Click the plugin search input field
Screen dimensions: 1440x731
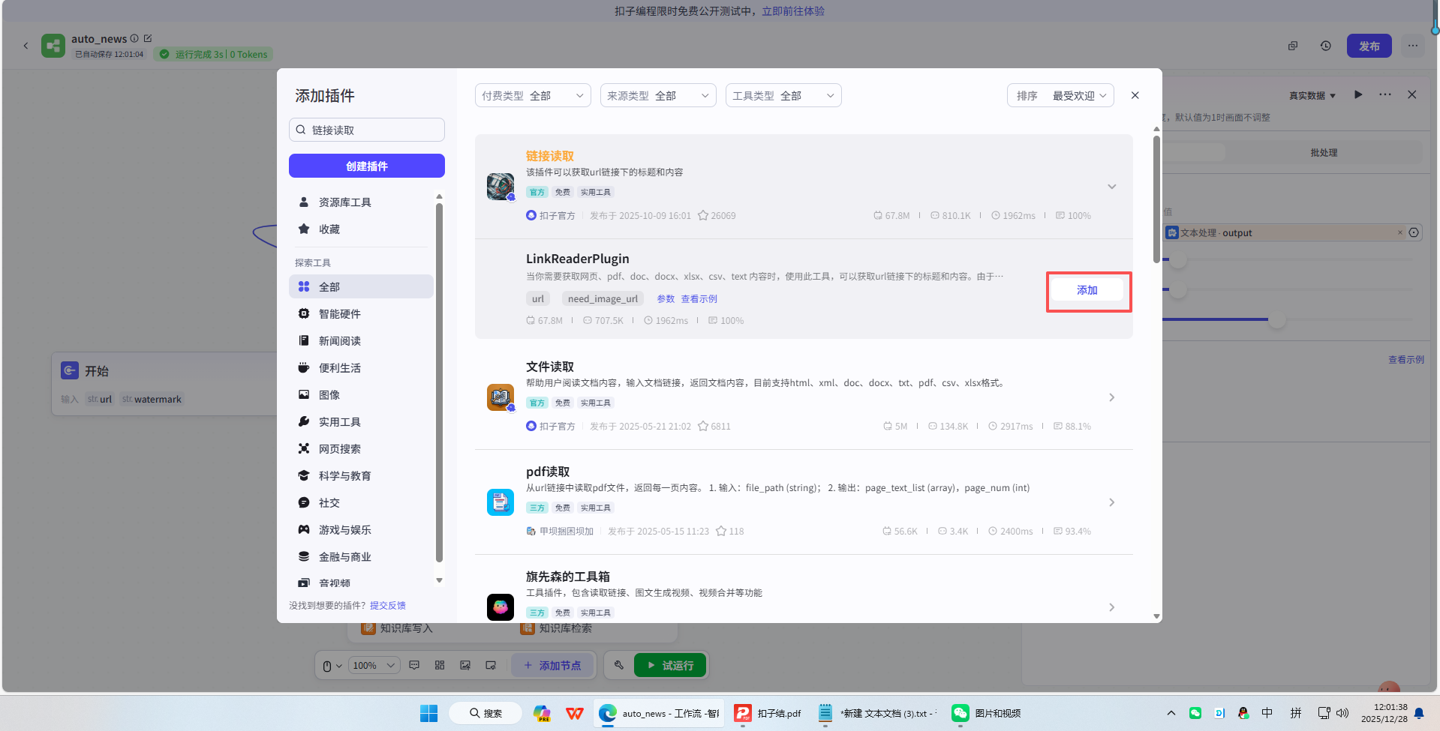point(366,129)
